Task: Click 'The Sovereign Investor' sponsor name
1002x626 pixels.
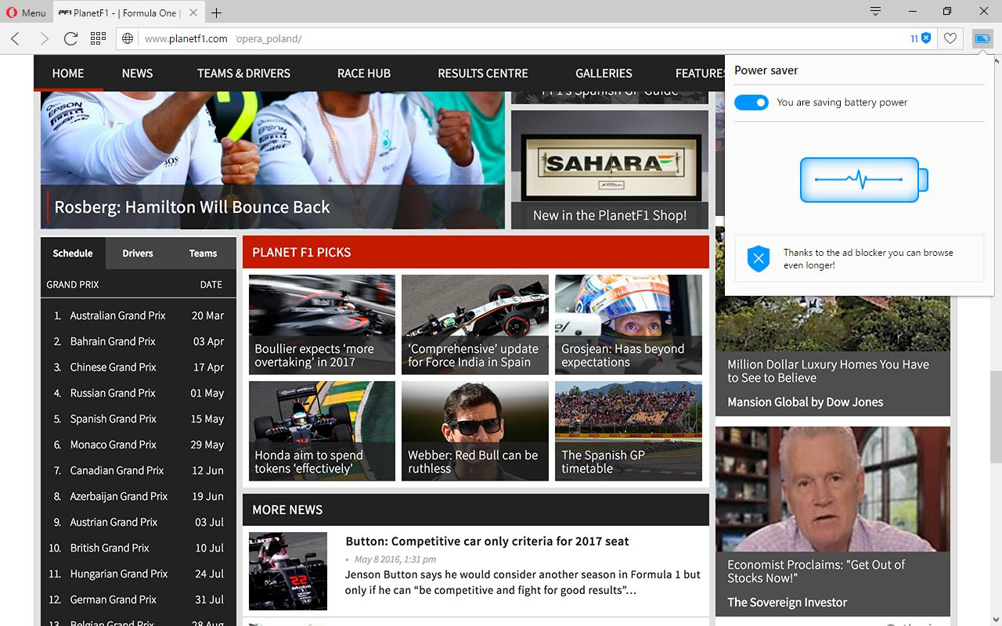Action: click(787, 603)
